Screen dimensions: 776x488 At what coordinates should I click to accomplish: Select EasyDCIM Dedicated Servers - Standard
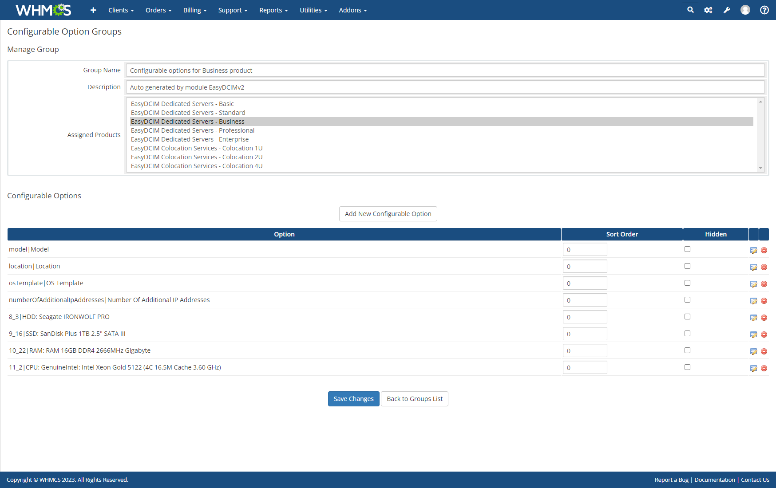point(442,113)
